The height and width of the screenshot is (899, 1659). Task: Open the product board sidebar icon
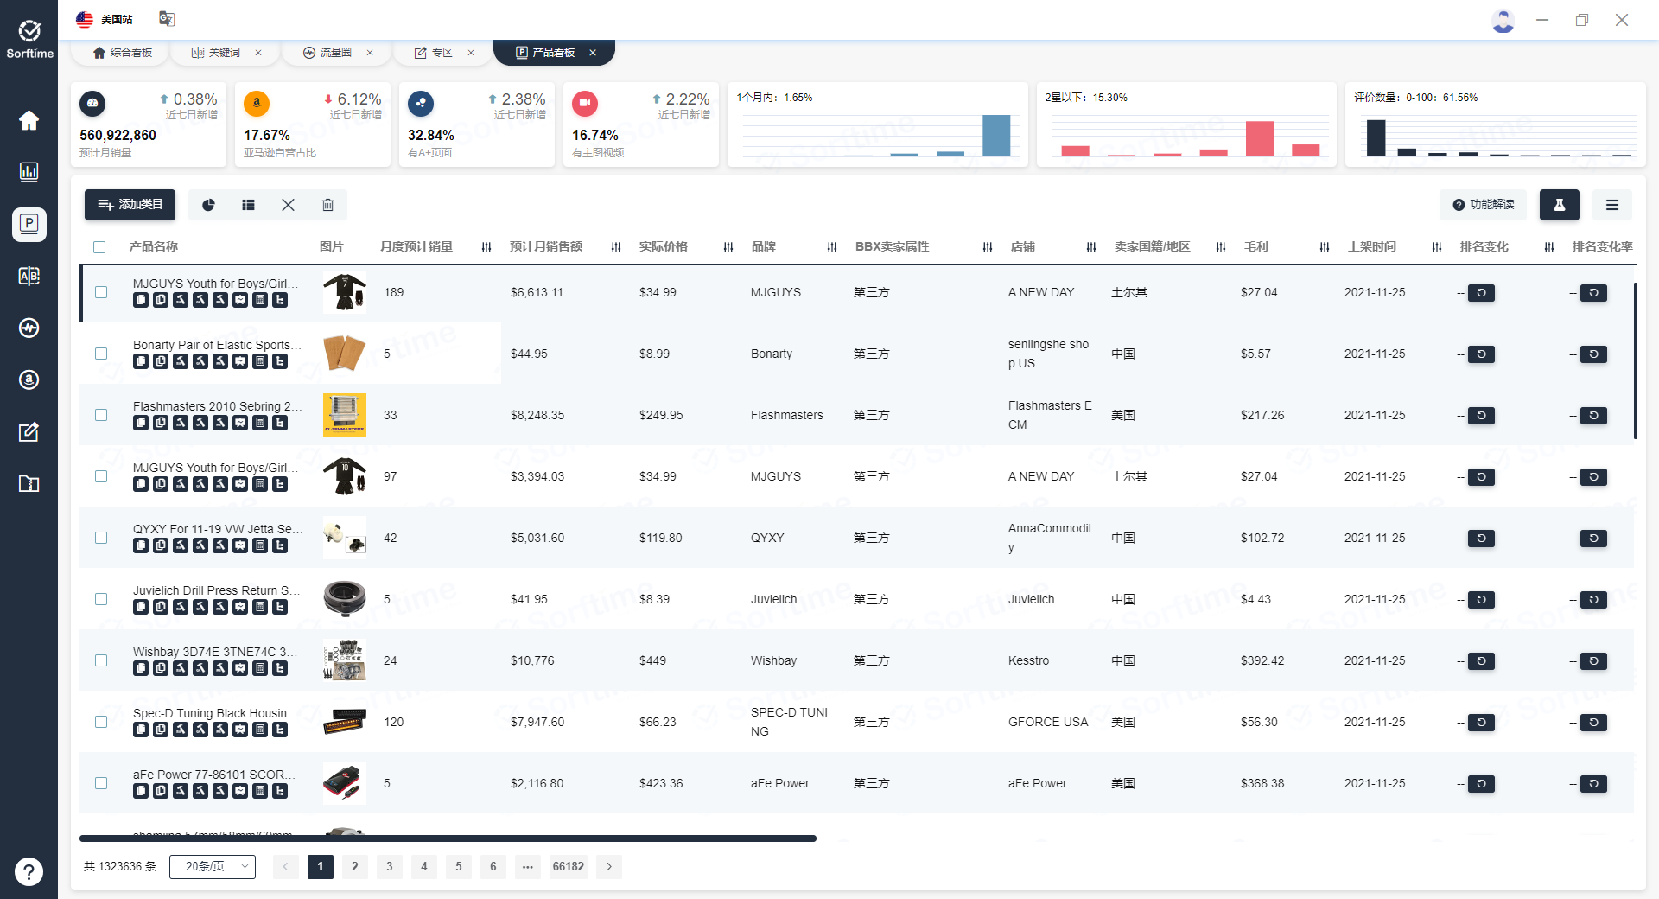point(29,224)
